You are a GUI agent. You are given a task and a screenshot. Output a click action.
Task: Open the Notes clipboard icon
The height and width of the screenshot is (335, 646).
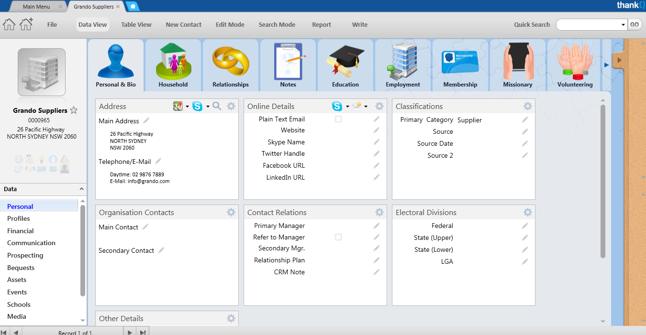point(289,61)
